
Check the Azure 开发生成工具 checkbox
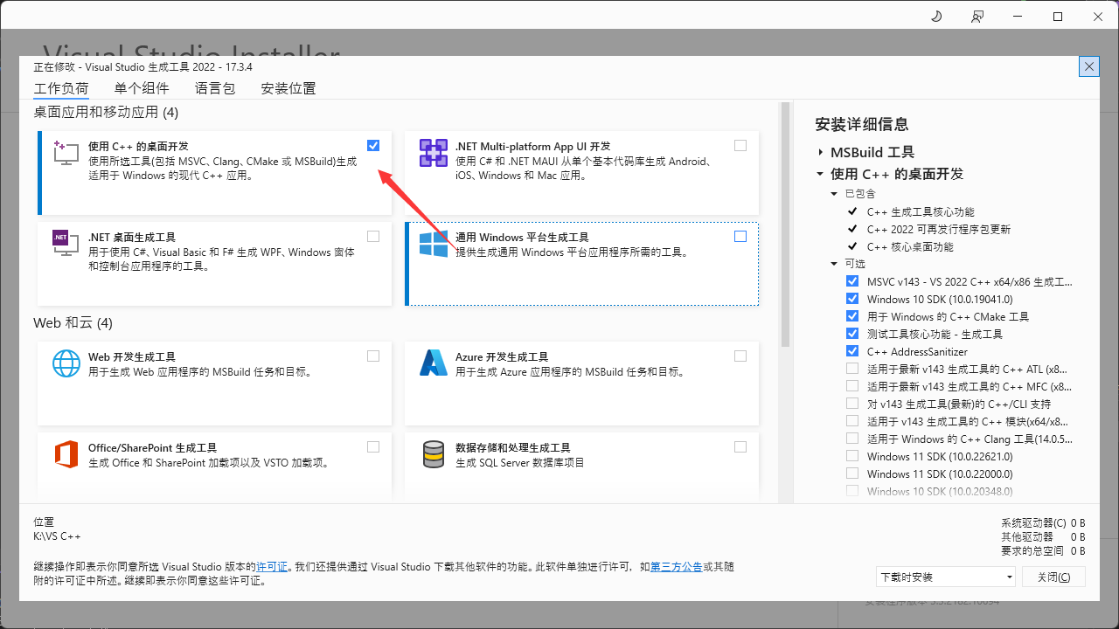pos(740,356)
